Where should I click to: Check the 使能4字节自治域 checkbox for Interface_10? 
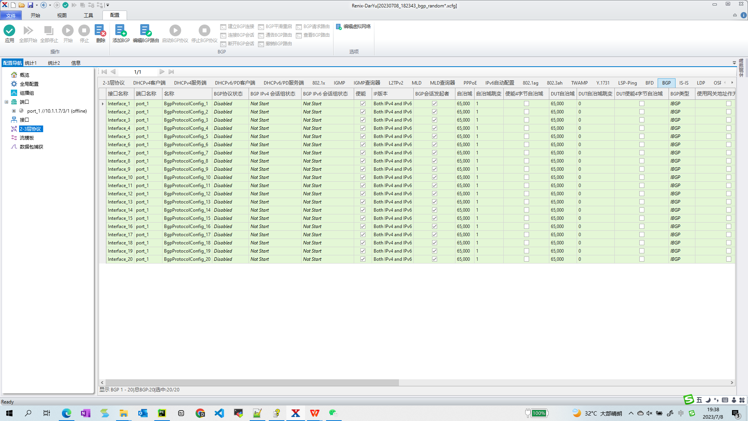pyautogui.click(x=526, y=177)
